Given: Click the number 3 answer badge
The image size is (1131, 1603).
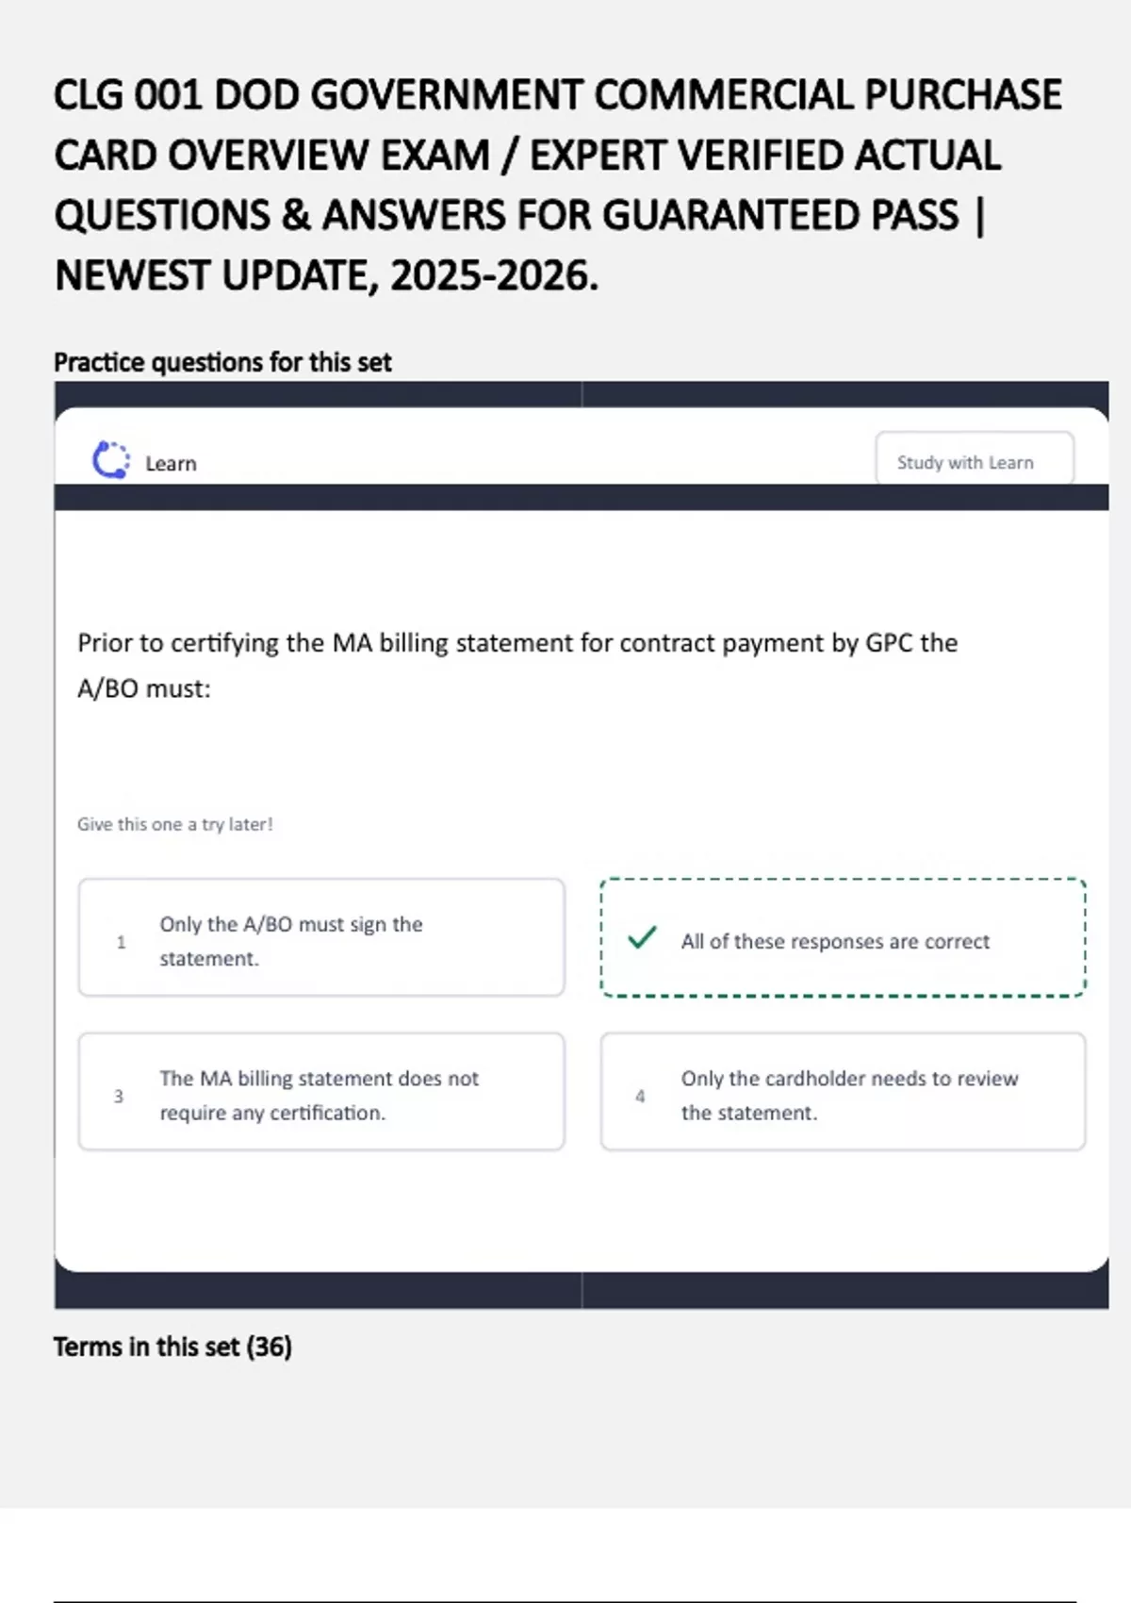Looking at the screenshot, I should click(x=119, y=1096).
